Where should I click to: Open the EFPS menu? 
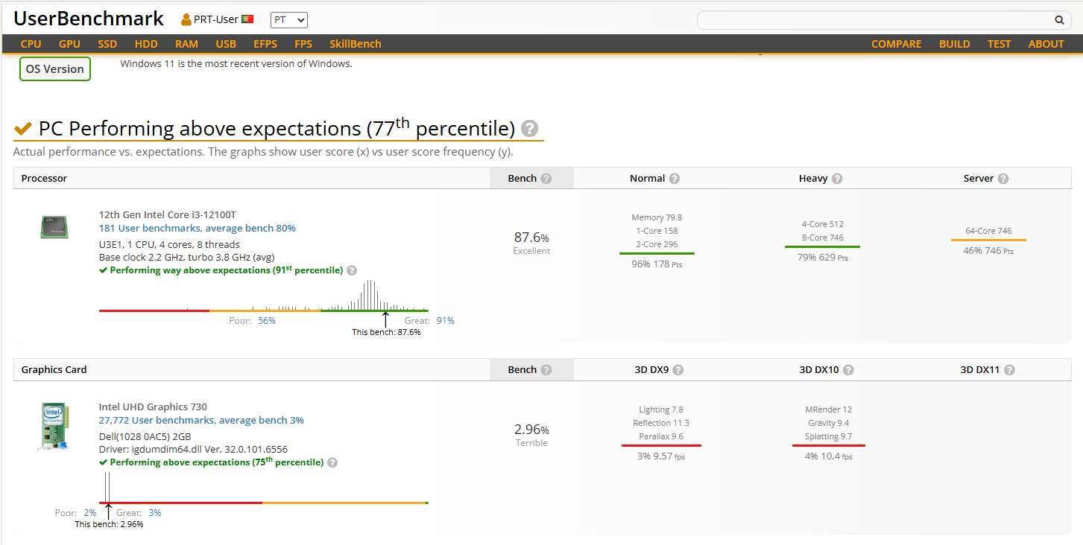tap(265, 44)
